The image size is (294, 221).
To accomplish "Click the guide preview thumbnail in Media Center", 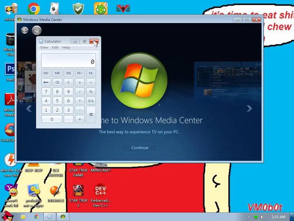I will tap(228, 81).
